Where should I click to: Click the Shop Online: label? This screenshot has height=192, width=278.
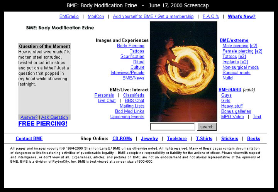pos(94,138)
